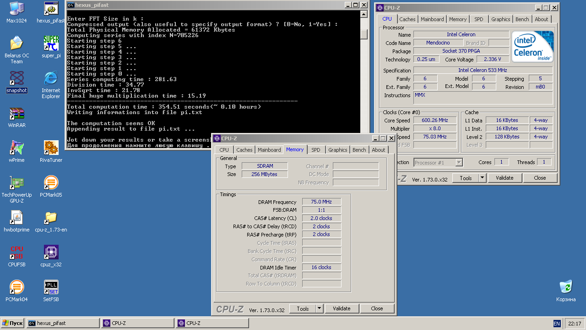
Task: Open the Пуск start menu
Action: click(x=12, y=323)
